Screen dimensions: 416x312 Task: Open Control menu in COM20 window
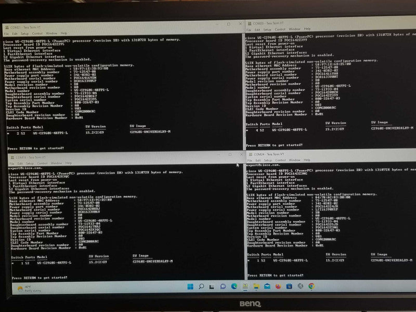point(280,30)
